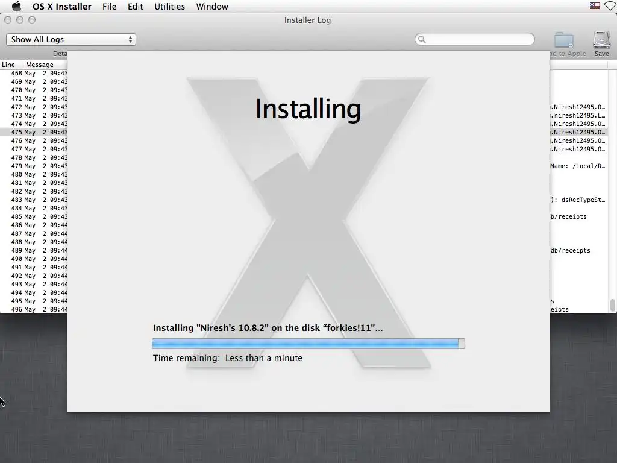Select log line 479
617x463 pixels.
(x=34, y=166)
